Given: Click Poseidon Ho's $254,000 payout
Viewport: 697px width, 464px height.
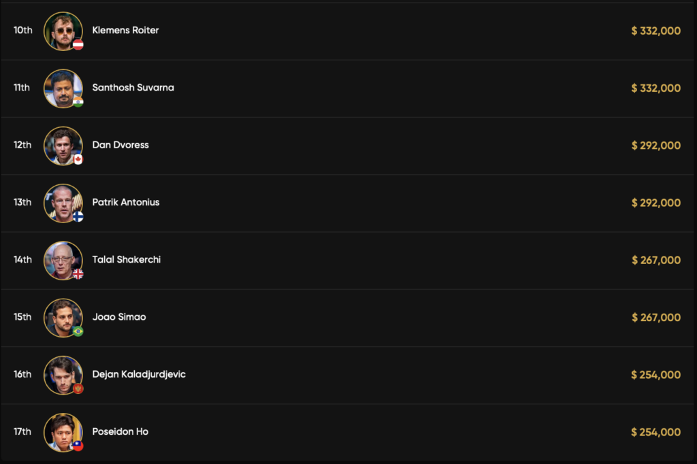Looking at the screenshot, I should pyautogui.click(x=656, y=431).
